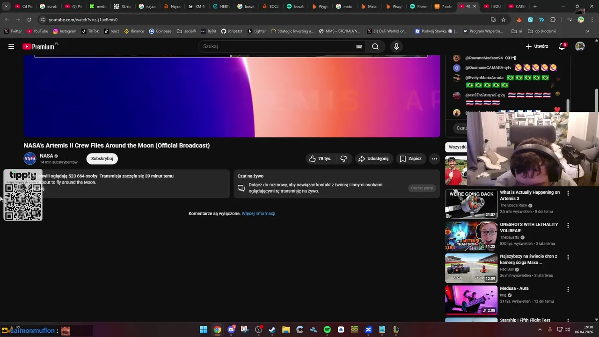Subscribe to NASA with Subskrybuj button
Image resolution: width=599 pixels, height=337 pixels.
coord(102,159)
